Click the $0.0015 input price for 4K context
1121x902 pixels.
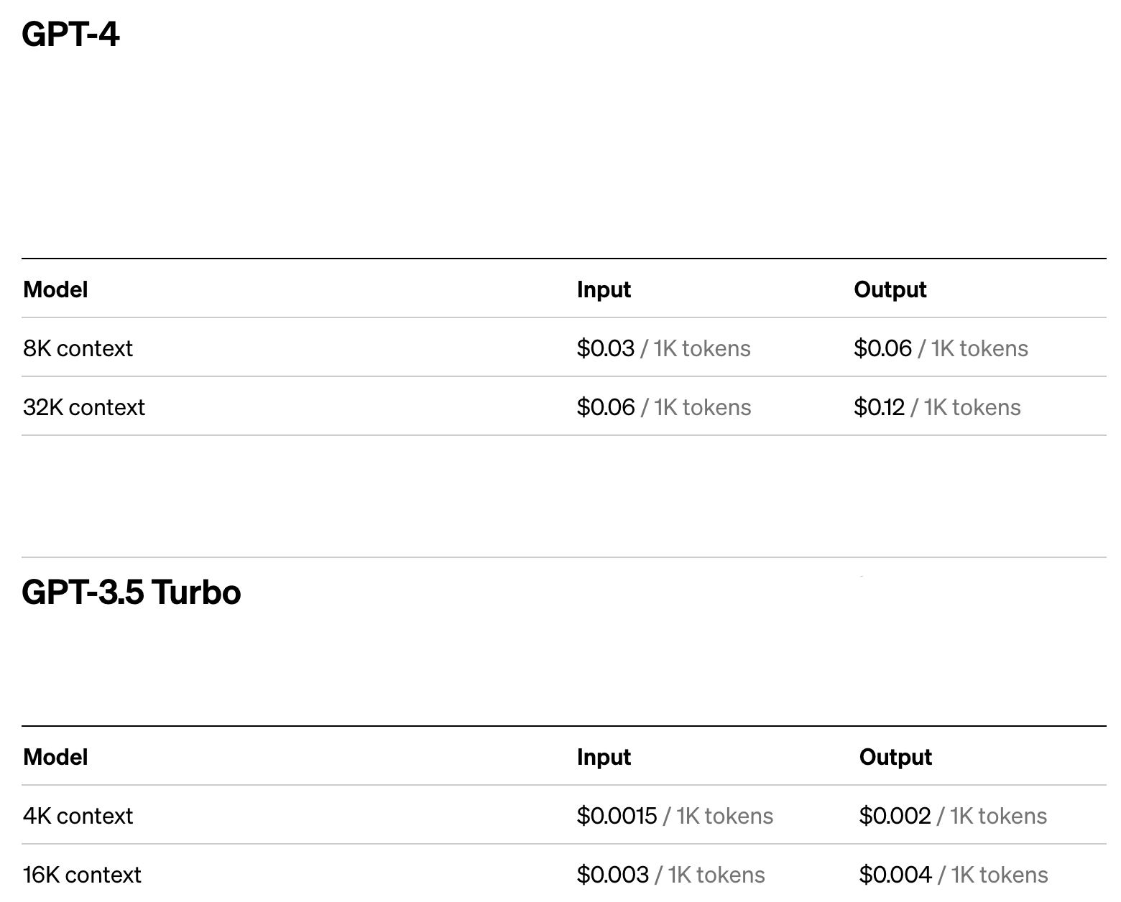(x=617, y=816)
